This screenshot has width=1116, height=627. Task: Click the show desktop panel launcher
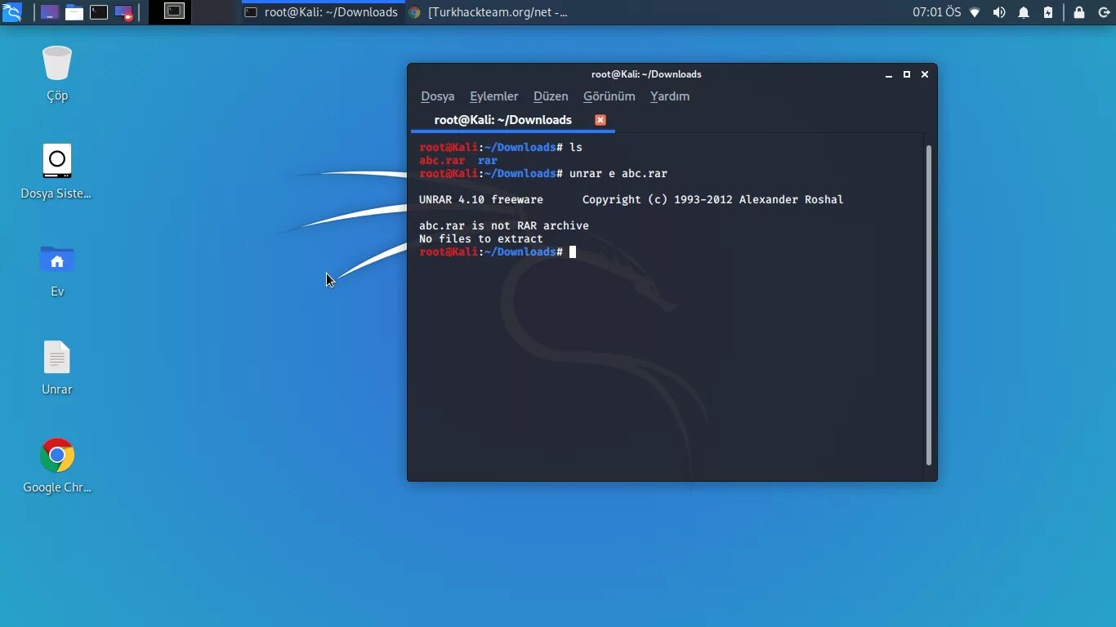tap(49, 12)
